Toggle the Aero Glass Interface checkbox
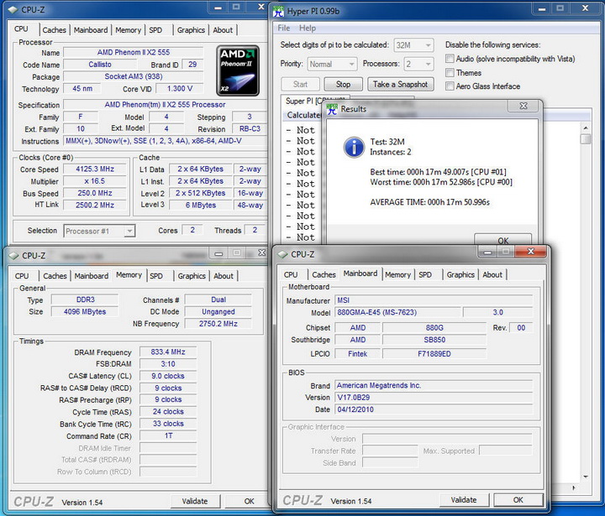Viewport: 605px width, 516px height. click(x=451, y=86)
